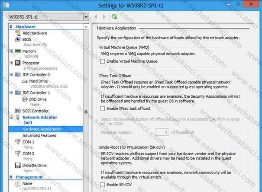Click the 'Boot from CD' text

pos(35,45)
